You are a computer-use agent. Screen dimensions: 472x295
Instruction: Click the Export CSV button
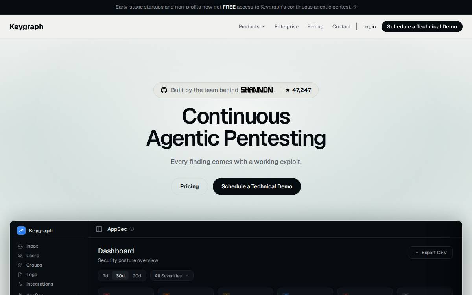tap(431, 253)
